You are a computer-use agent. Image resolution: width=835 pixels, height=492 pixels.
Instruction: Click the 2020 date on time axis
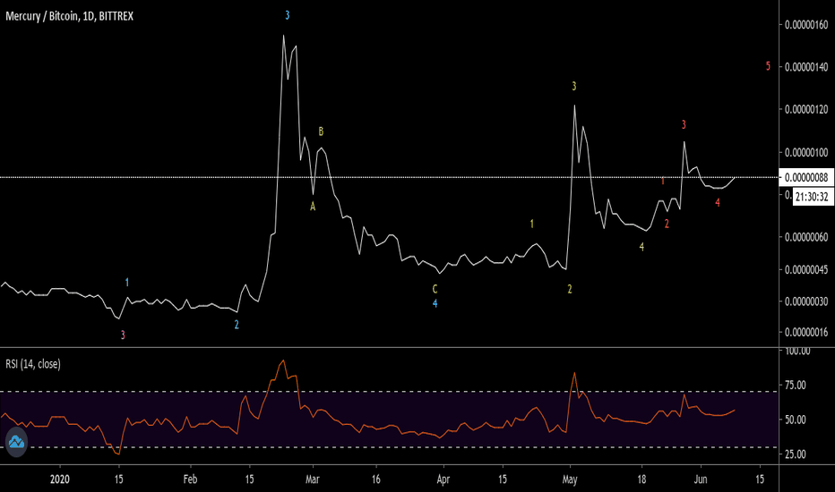pos(60,479)
